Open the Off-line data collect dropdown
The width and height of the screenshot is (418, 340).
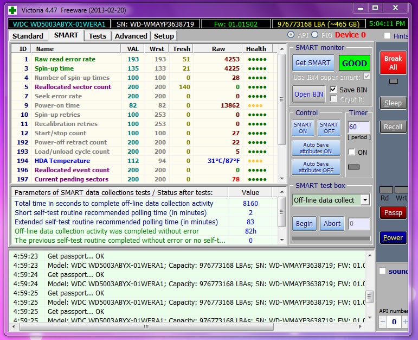[365, 200]
